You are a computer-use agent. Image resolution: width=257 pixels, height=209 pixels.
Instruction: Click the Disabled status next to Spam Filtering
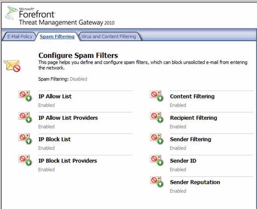[79, 79]
